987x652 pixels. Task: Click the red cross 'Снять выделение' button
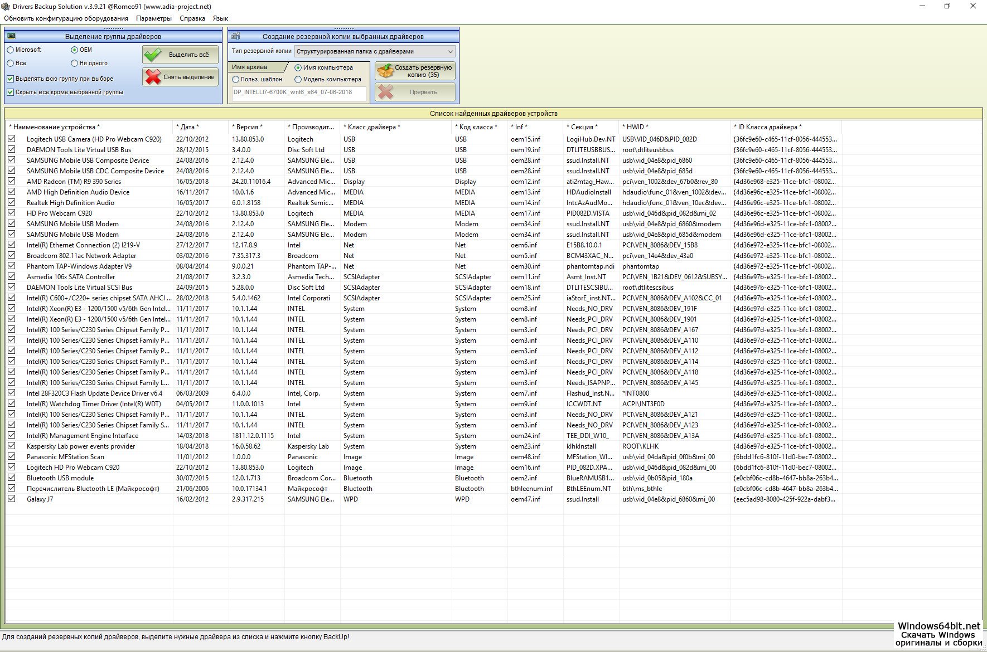click(180, 77)
